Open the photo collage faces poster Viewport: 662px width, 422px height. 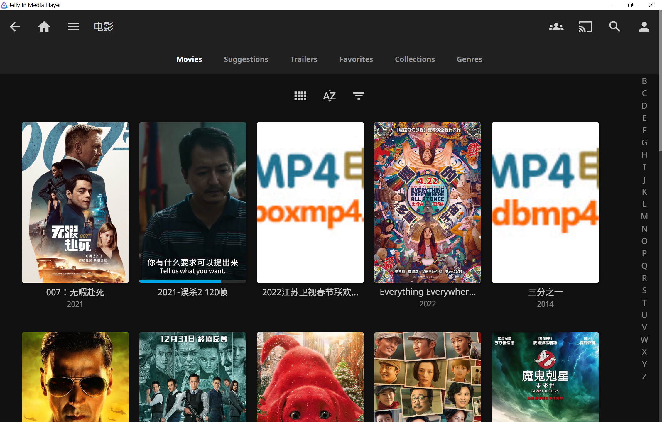pos(428,377)
